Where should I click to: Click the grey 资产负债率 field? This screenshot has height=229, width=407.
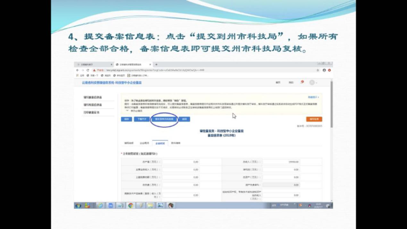coord(281,185)
